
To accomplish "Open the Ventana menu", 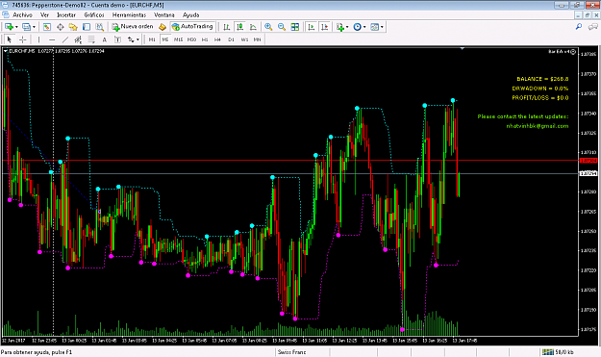I will pyautogui.click(x=164, y=14).
